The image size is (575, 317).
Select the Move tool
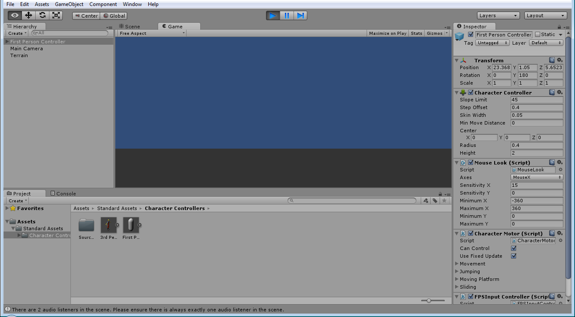28,15
